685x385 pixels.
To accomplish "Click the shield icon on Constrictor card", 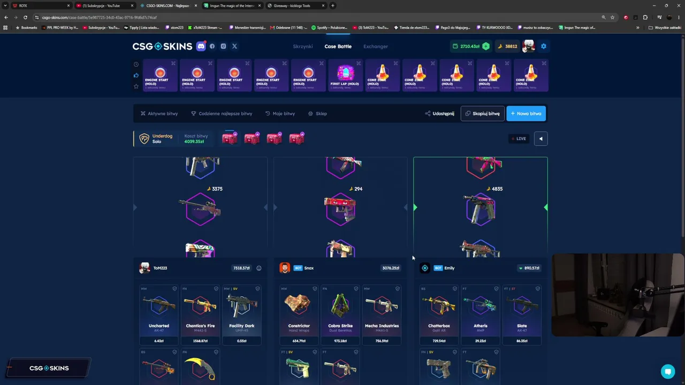I will (315, 289).
